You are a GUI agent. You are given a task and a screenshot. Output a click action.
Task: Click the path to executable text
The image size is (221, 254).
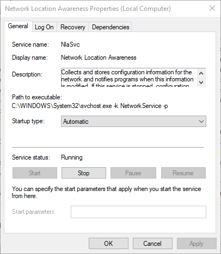click(90, 106)
